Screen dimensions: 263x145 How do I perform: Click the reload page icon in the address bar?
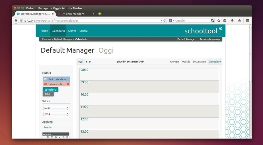(165, 20)
